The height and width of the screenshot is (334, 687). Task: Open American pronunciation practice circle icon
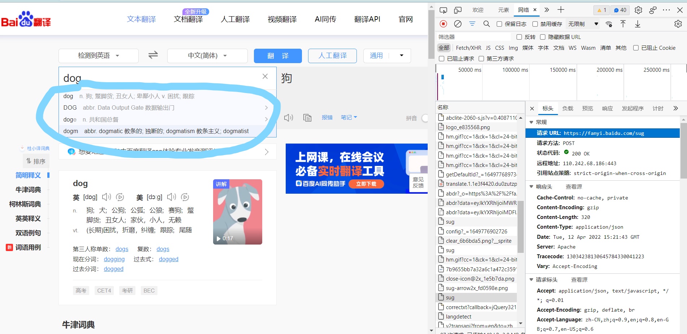click(185, 197)
